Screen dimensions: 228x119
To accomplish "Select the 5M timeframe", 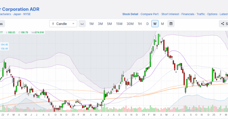I will click(109, 24).
